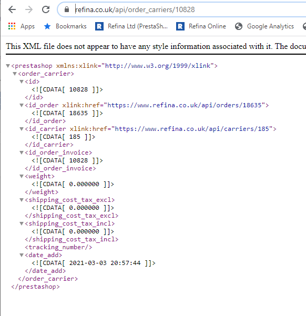Screen dimensions: 306x316
Task: Click the closing shipping_cost_tax_excl tag
Action: point(72,216)
